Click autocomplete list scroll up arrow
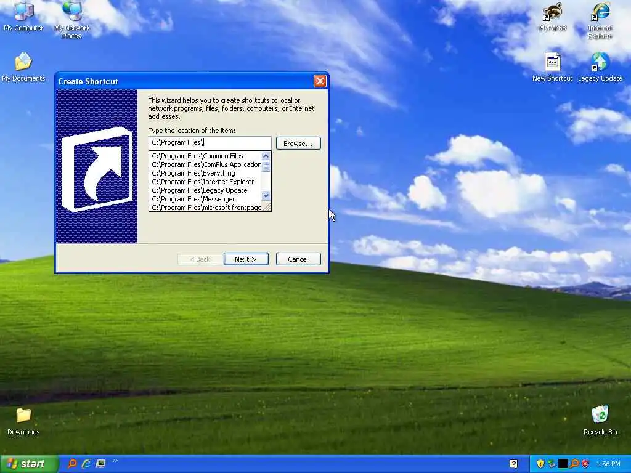 [266, 156]
